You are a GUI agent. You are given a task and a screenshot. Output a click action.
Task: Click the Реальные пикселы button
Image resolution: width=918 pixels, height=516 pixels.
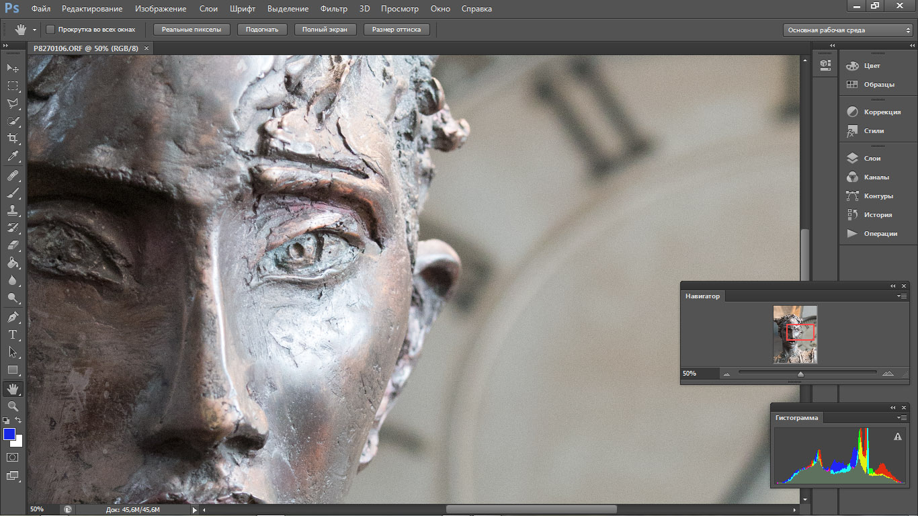[192, 30]
